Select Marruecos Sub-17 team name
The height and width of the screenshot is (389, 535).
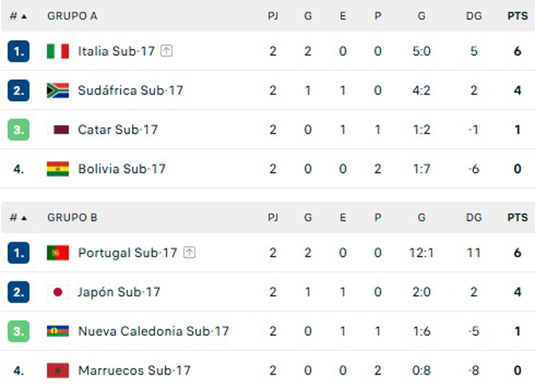pyautogui.click(x=134, y=370)
